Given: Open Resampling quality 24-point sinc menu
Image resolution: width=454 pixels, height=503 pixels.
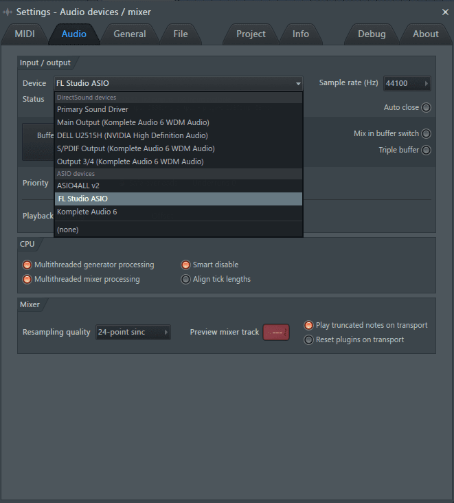Looking at the screenshot, I should click(x=133, y=333).
